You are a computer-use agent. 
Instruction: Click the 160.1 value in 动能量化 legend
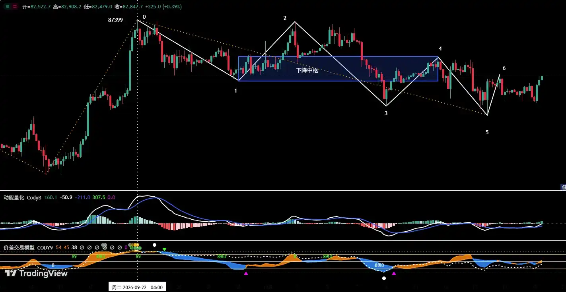coord(51,197)
